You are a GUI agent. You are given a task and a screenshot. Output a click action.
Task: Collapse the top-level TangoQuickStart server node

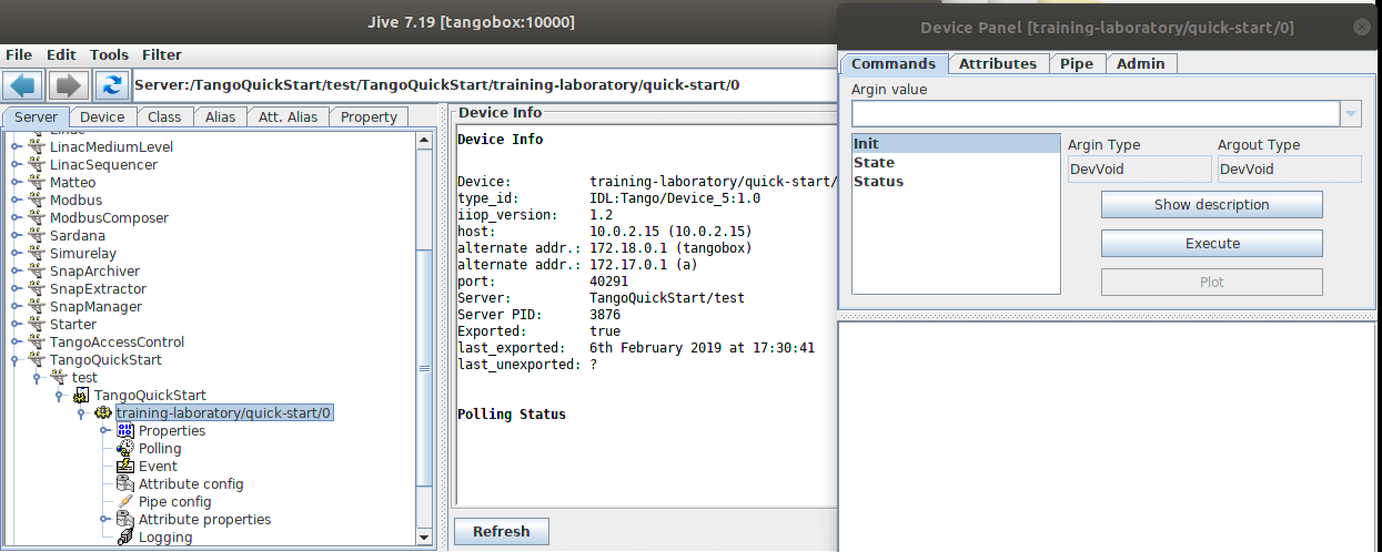pos(15,360)
